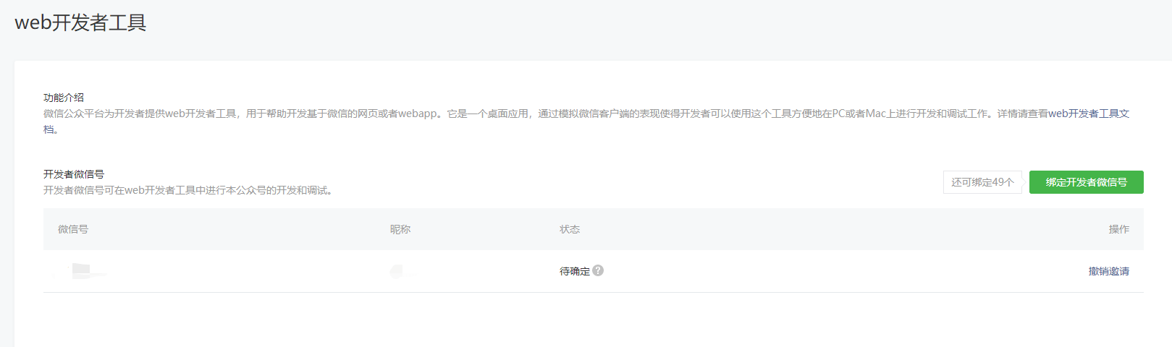Revoke the invitation via 撤销邀请 link
The image size is (1172, 347).
tap(1108, 271)
